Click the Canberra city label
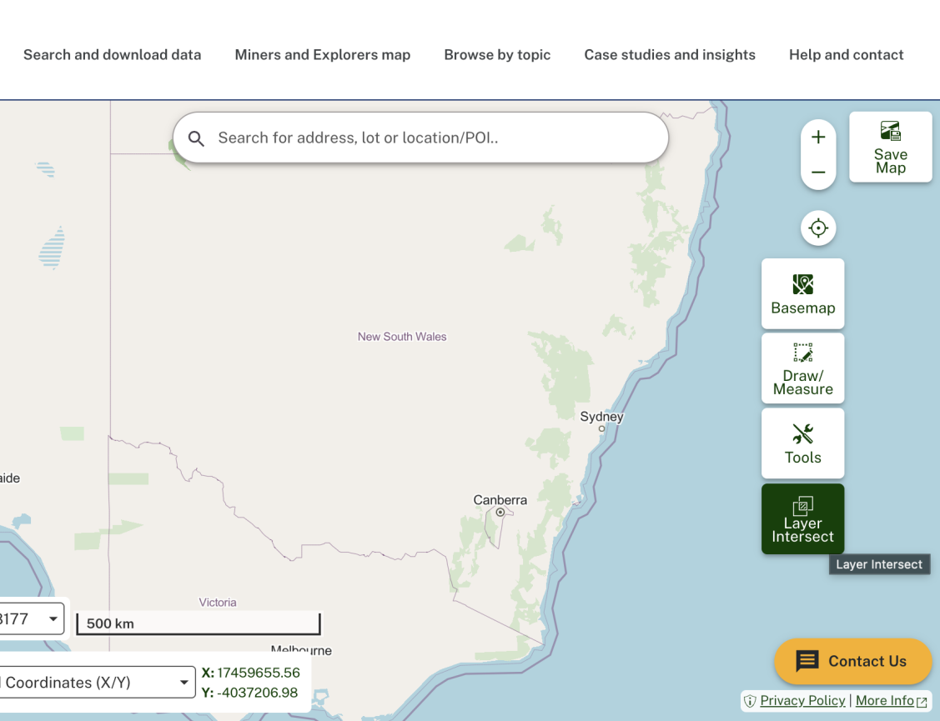 coord(500,500)
